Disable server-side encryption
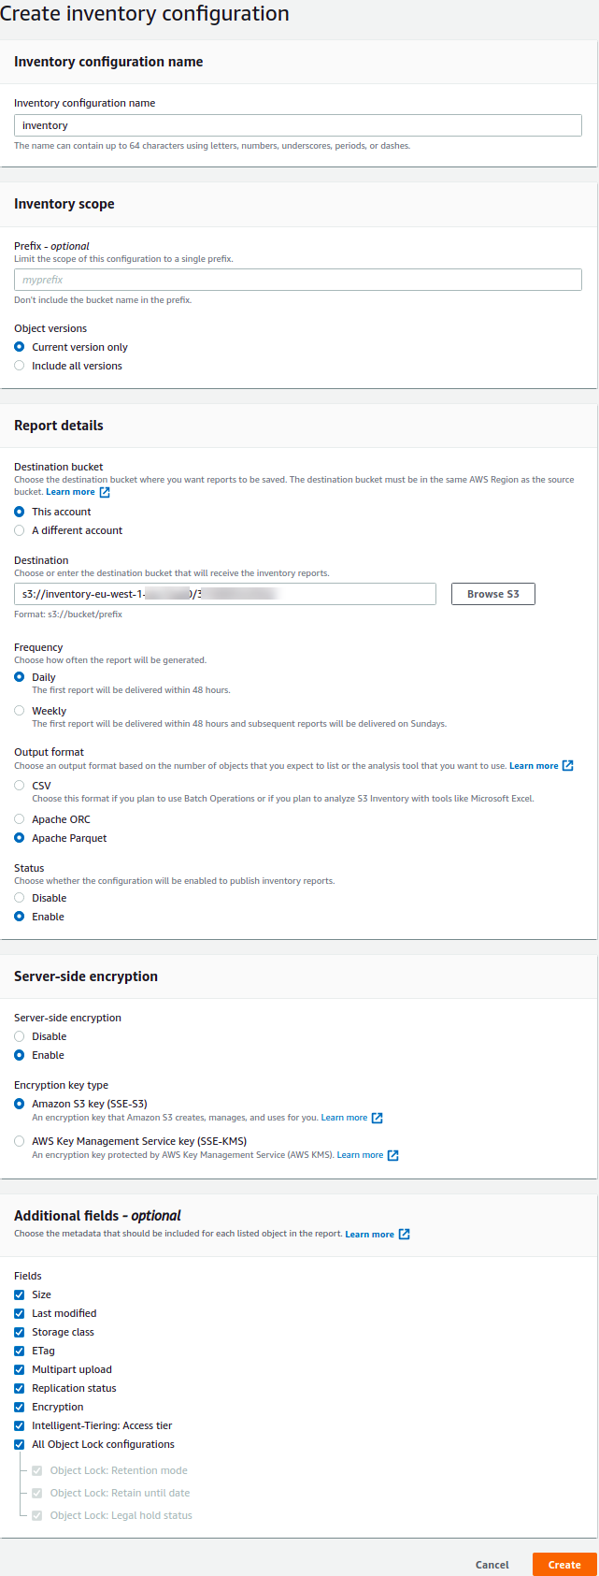This screenshot has width=599, height=1576. coord(19,1035)
